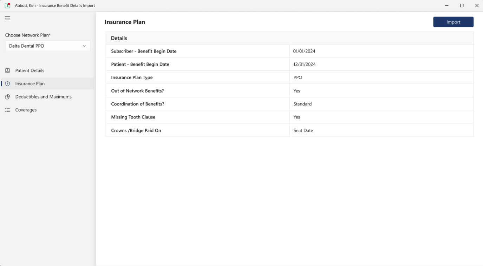Click the Patient Benefit Begin Date value 12/31/2024
This screenshot has height=266, width=483.
(x=305, y=64)
